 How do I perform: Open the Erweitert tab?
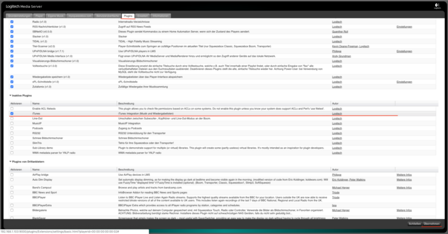[142, 16]
